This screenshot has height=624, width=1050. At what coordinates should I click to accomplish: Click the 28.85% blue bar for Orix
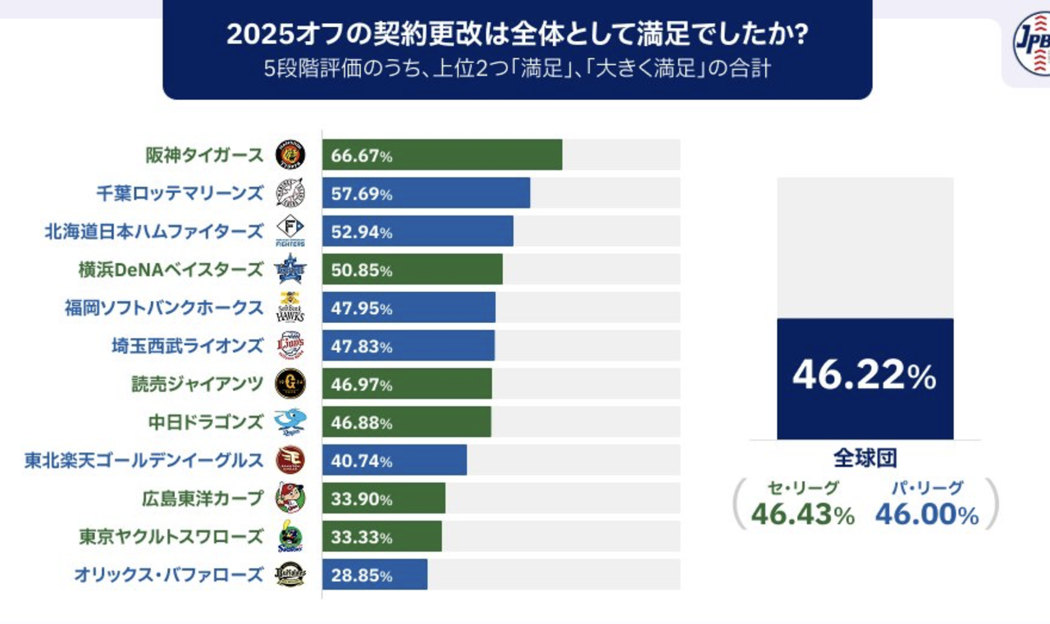[375, 574]
